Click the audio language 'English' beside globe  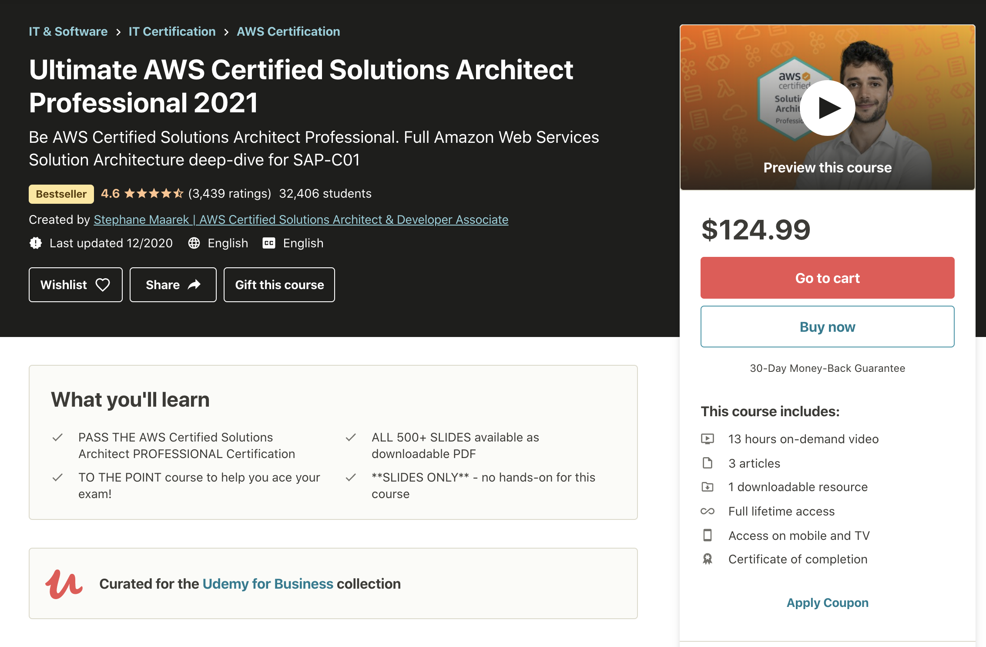coord(228,243)
